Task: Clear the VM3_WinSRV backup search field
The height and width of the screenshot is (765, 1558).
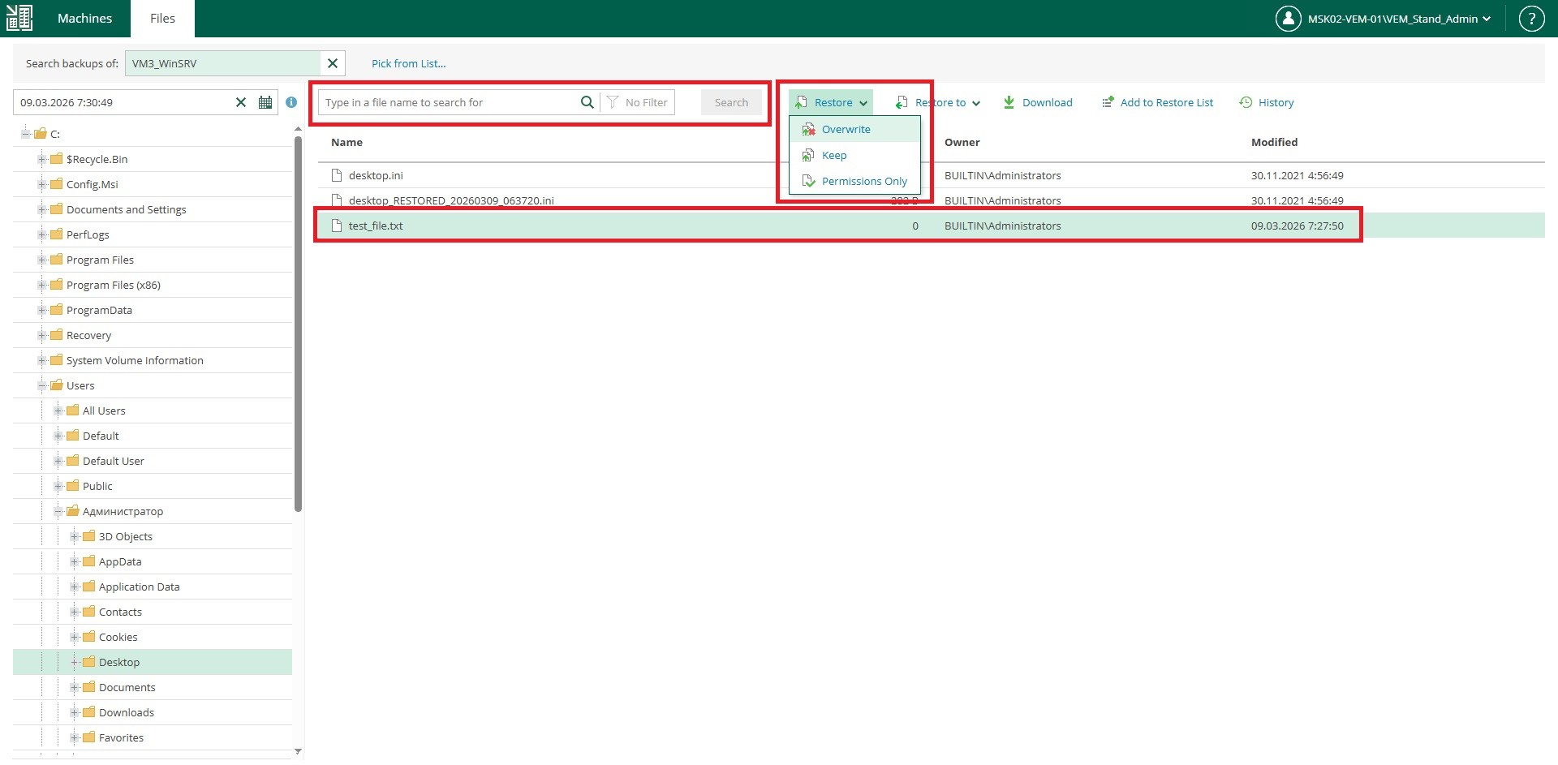Action: pos(333,63)
